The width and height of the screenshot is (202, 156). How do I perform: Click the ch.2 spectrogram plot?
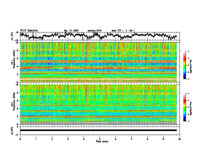tap(98, 105)
